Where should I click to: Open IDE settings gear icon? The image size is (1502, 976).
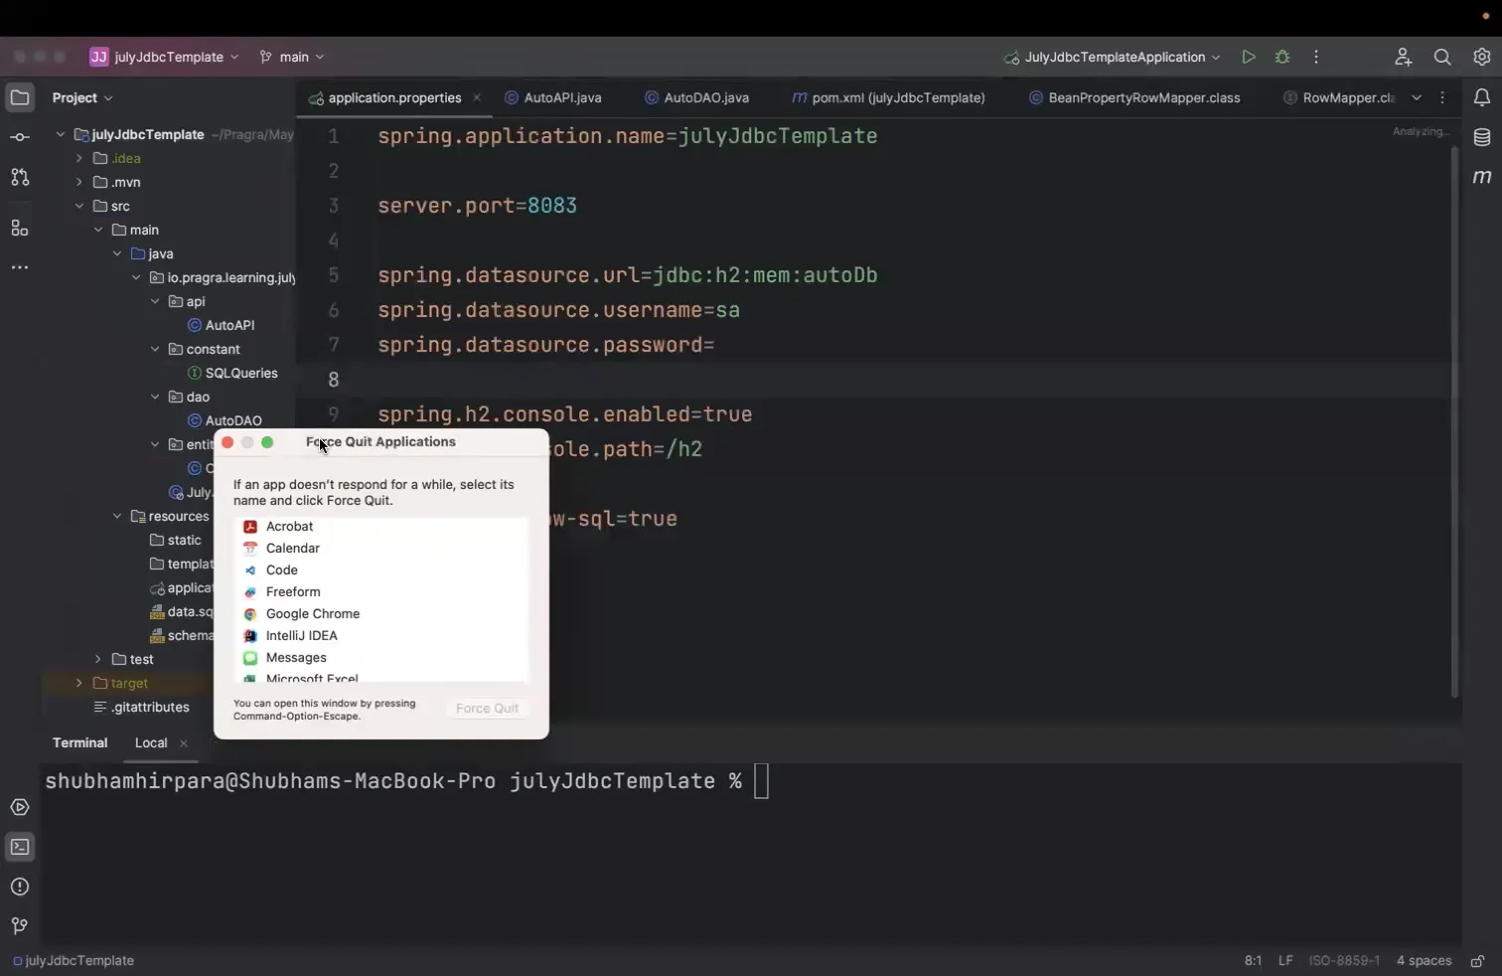[x=1482, y=57]
